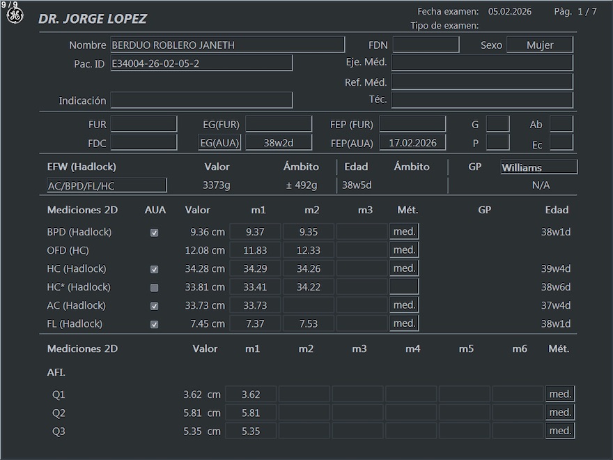Click the Q3 'med.' method button
Image resolution: width=613 pixels, height=460 pixels.
pyautogui.click(x=560, y=431)
